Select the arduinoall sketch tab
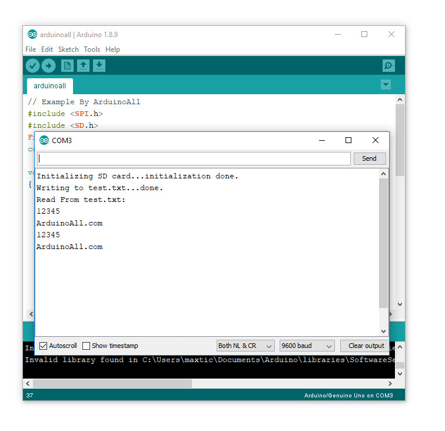The image size is (445, 431). coord(49,86)
